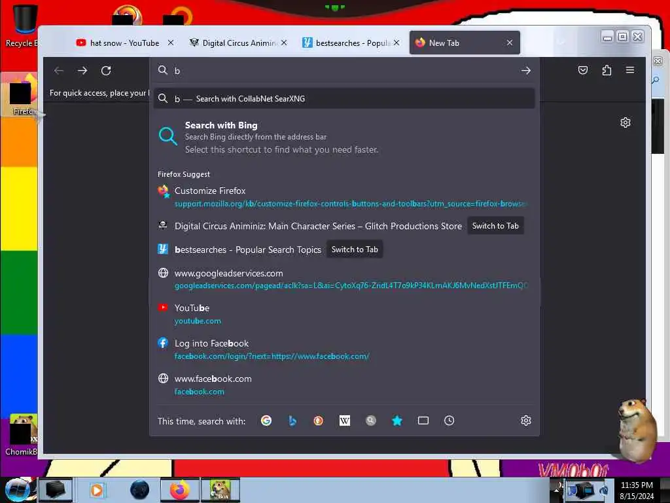Open the YouTube youtube.com suggestion
This screenshot has width=670, height=503.
[x=344, y=314]
